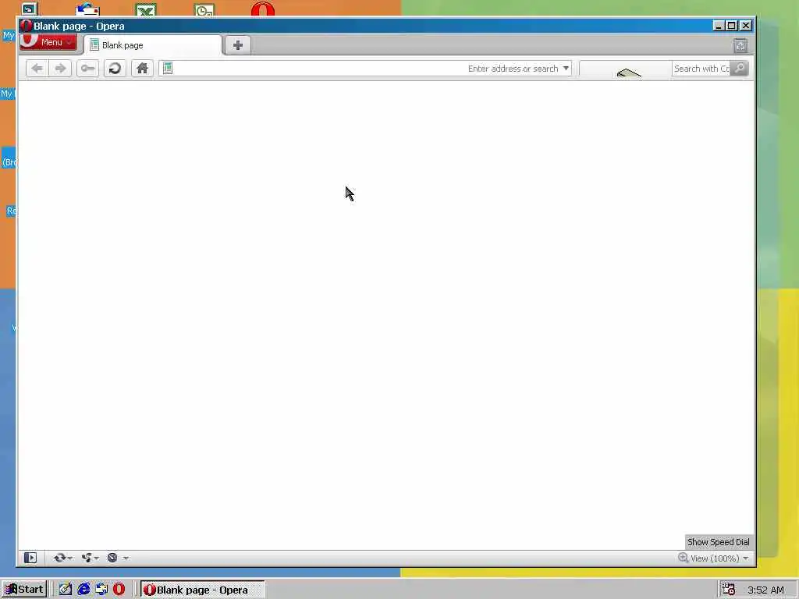Select the Opera desktop shortcut icon
Image resolution: width=799 pixels, height=599 pixels.
coord(262,9)
